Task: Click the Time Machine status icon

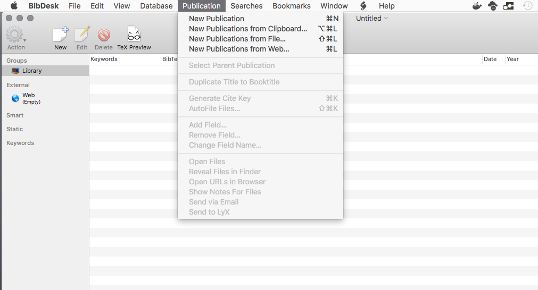Action: tap(527, 6)
